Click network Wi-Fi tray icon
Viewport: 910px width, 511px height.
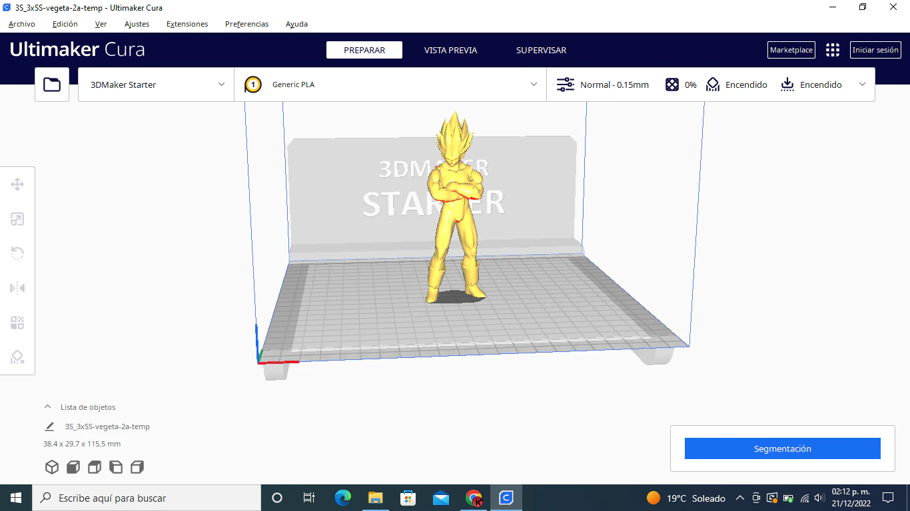804,498
